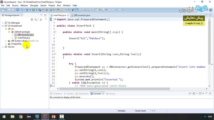Collapse All in Package Explorer
The image size is (214, 120).
click(x=32, y=19)
